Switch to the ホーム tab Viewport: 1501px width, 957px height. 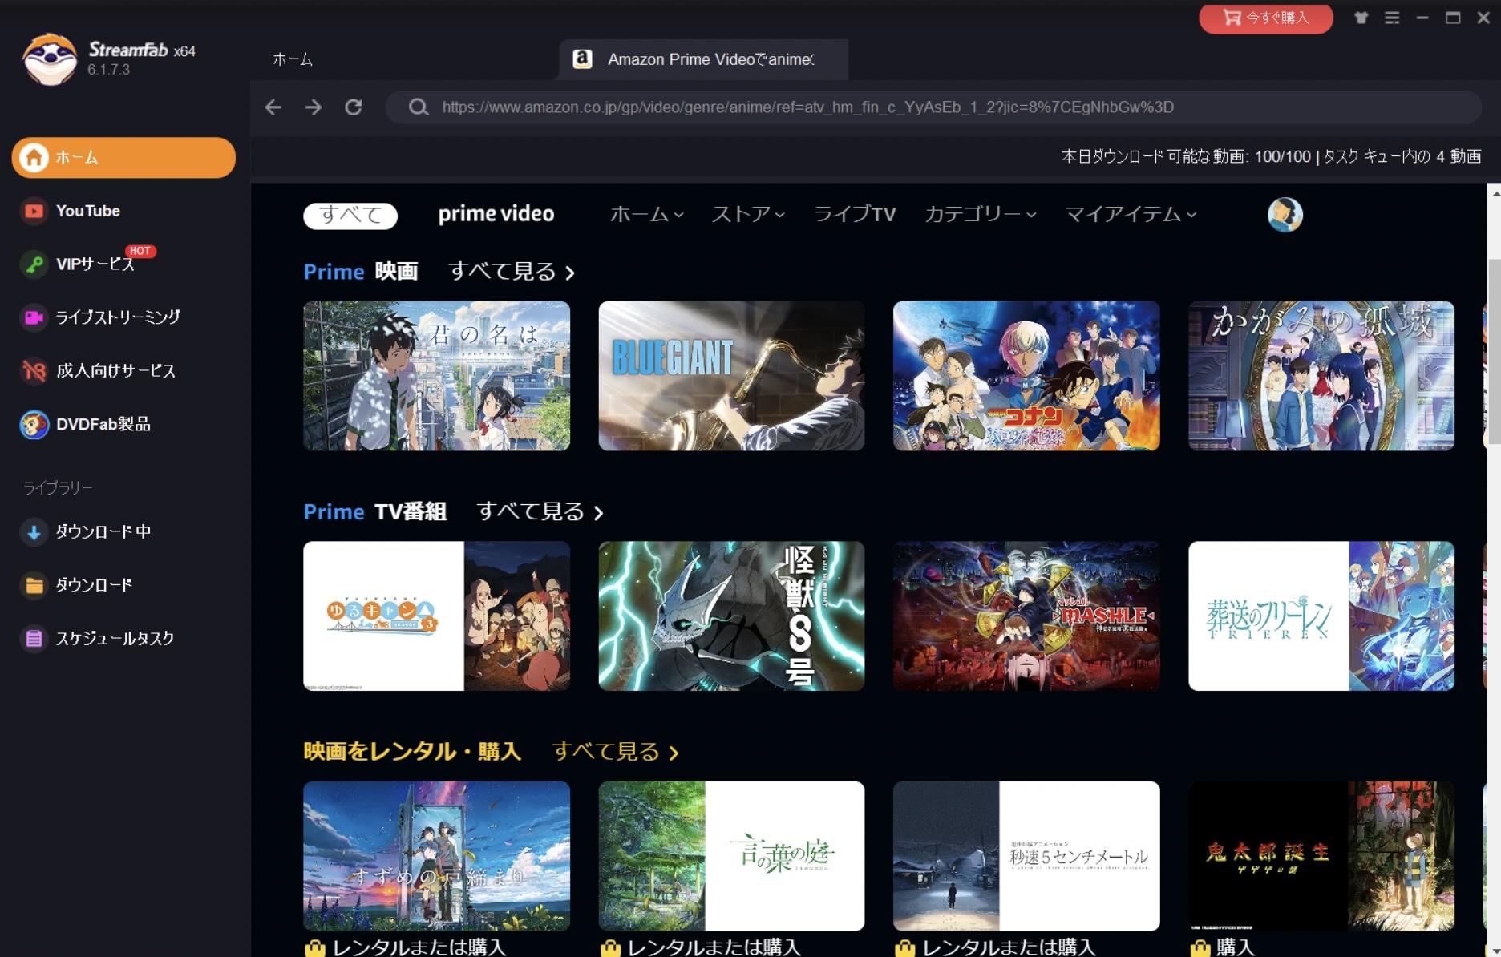[x=293, y=59]
